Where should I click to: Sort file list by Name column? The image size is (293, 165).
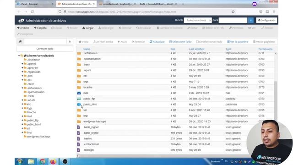coord(87,49)
